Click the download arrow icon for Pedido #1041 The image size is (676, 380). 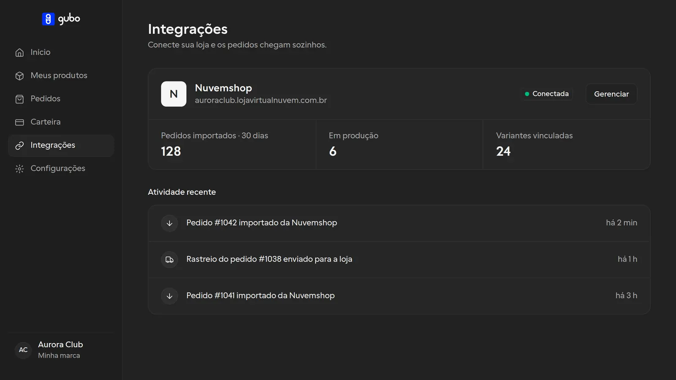tap(169, 296)
